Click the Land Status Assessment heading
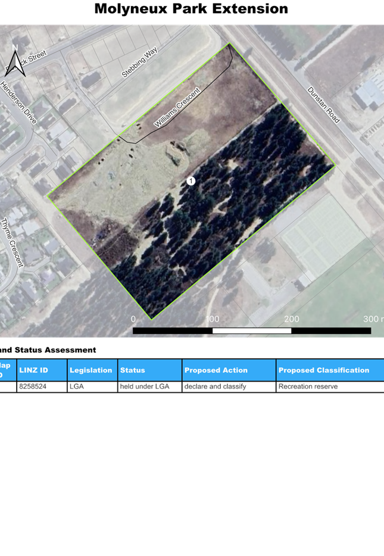 coord(48,349)
